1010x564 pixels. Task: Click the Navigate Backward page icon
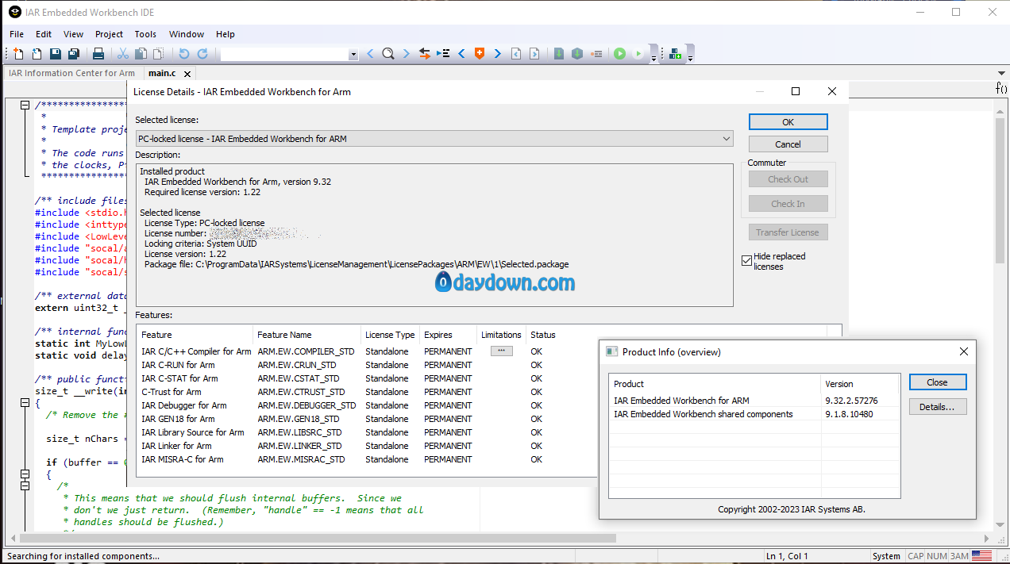tap(516, 54)
